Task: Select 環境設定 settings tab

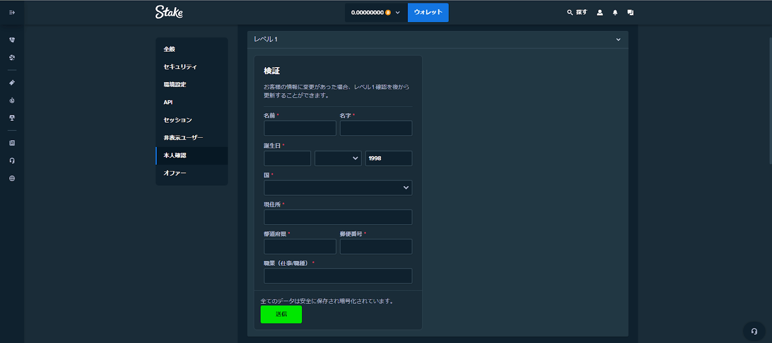Action: (192, 85)
